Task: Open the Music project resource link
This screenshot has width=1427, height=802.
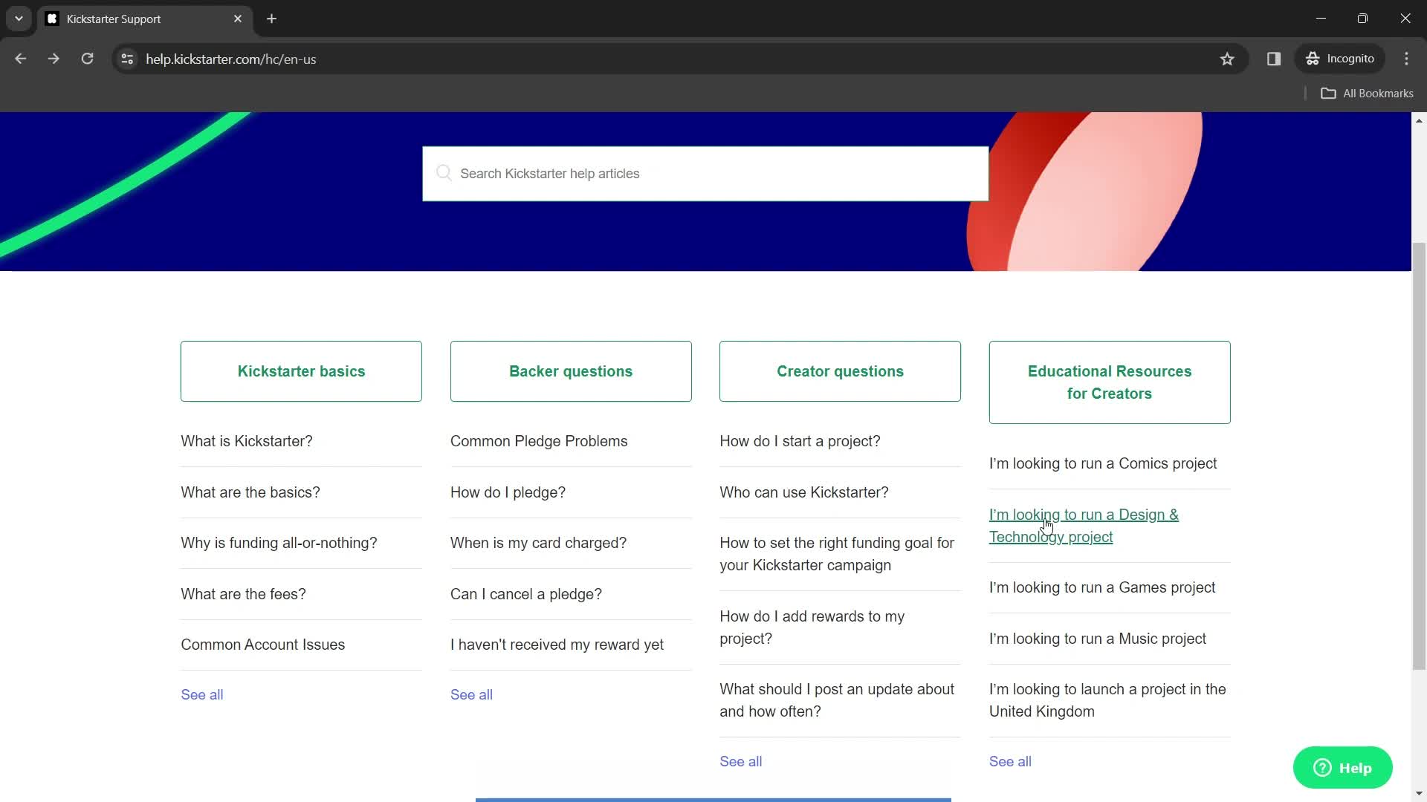Action: coord(1098,639)
